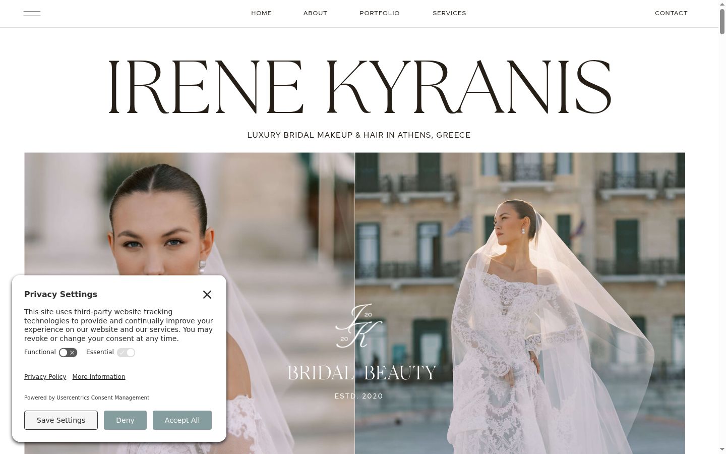726x454 pixels.
Task: Open the Privacy Policy link
Action: pos(45,377)
